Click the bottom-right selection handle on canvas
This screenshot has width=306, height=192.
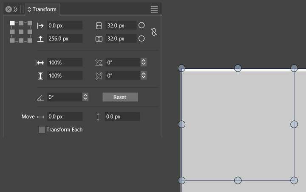click(x=294, y=180)
